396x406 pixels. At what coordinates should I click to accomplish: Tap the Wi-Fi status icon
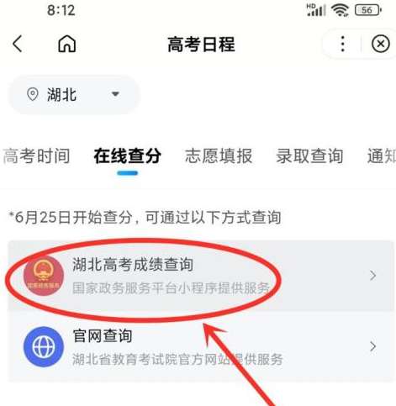tap(340, 10)
